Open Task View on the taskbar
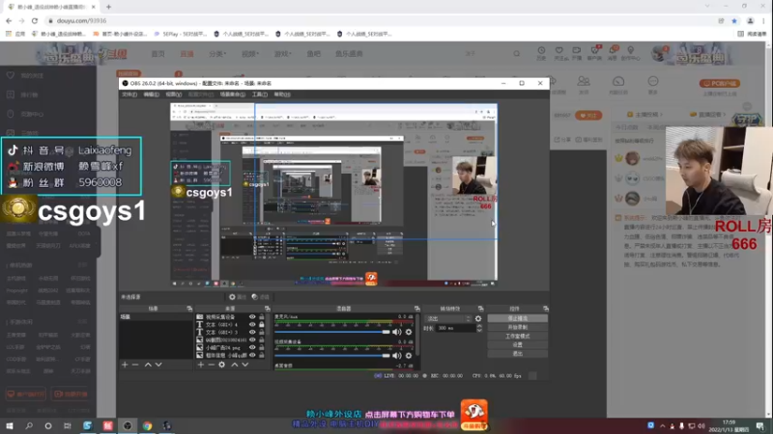 tap(68, 425)
